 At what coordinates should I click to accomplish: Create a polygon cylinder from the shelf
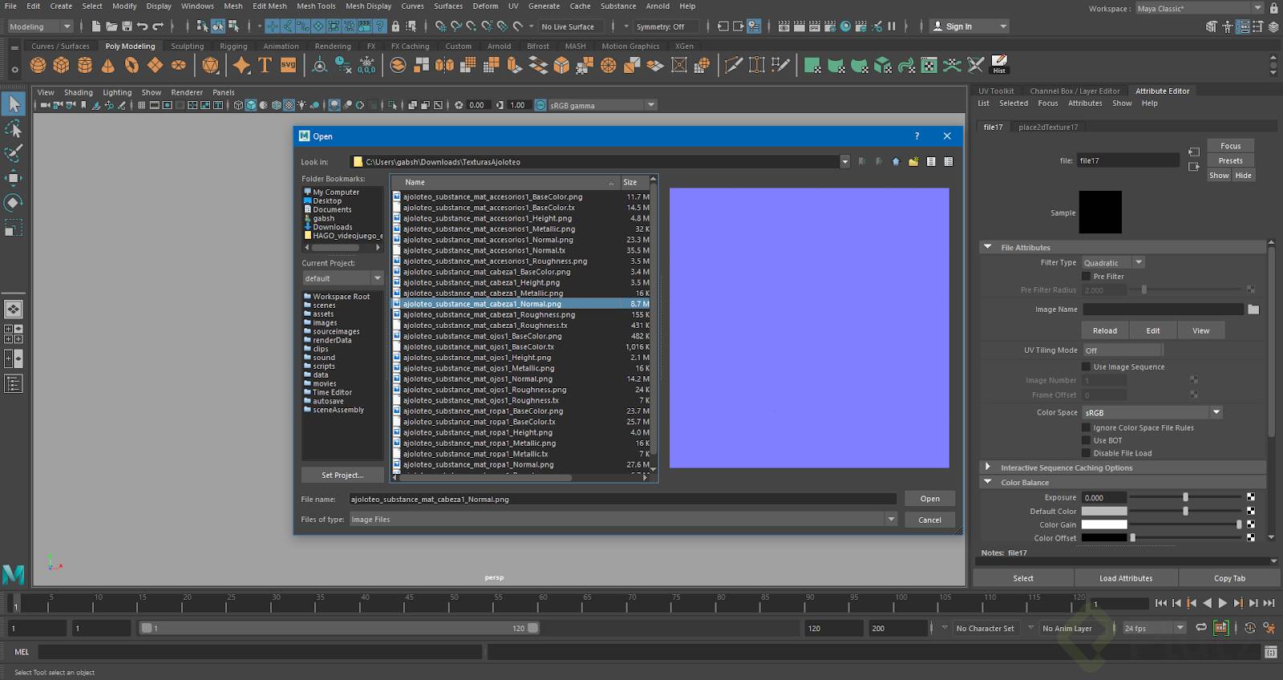point(84,65)
